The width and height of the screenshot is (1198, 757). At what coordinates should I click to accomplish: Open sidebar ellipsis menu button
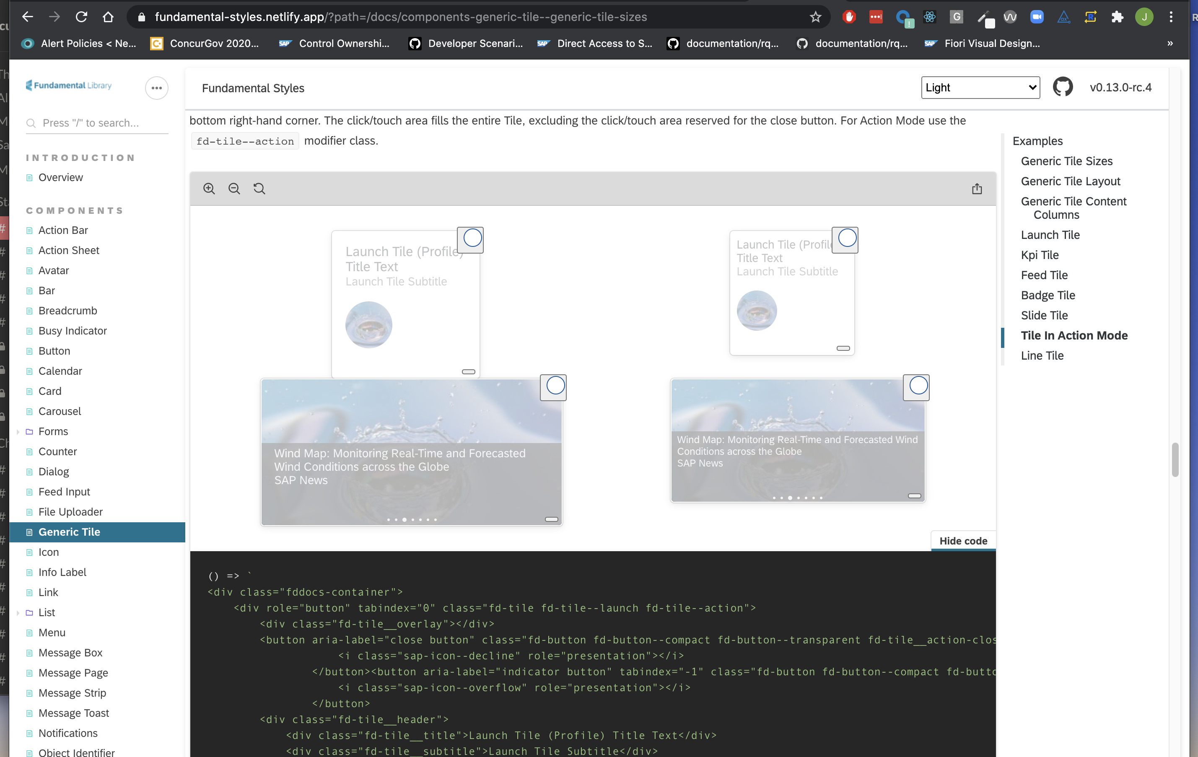coord(156,88)
